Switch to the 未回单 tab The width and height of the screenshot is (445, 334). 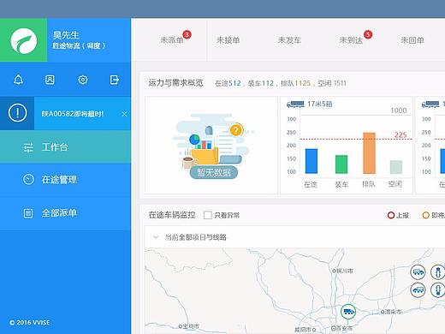pos(412,40)
